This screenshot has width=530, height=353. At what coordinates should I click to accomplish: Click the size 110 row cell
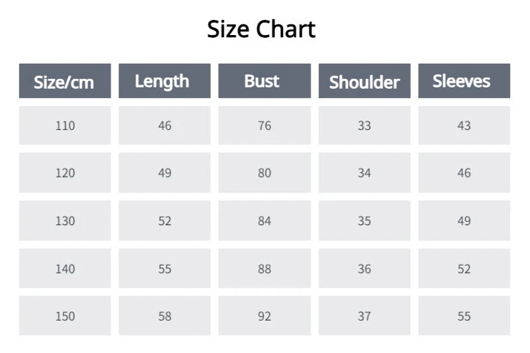click(65, 125)
